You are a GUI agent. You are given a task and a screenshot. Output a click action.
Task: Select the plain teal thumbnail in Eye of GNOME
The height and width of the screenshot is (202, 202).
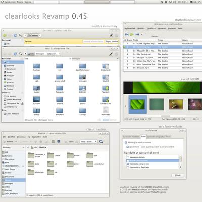coord(157,105)
